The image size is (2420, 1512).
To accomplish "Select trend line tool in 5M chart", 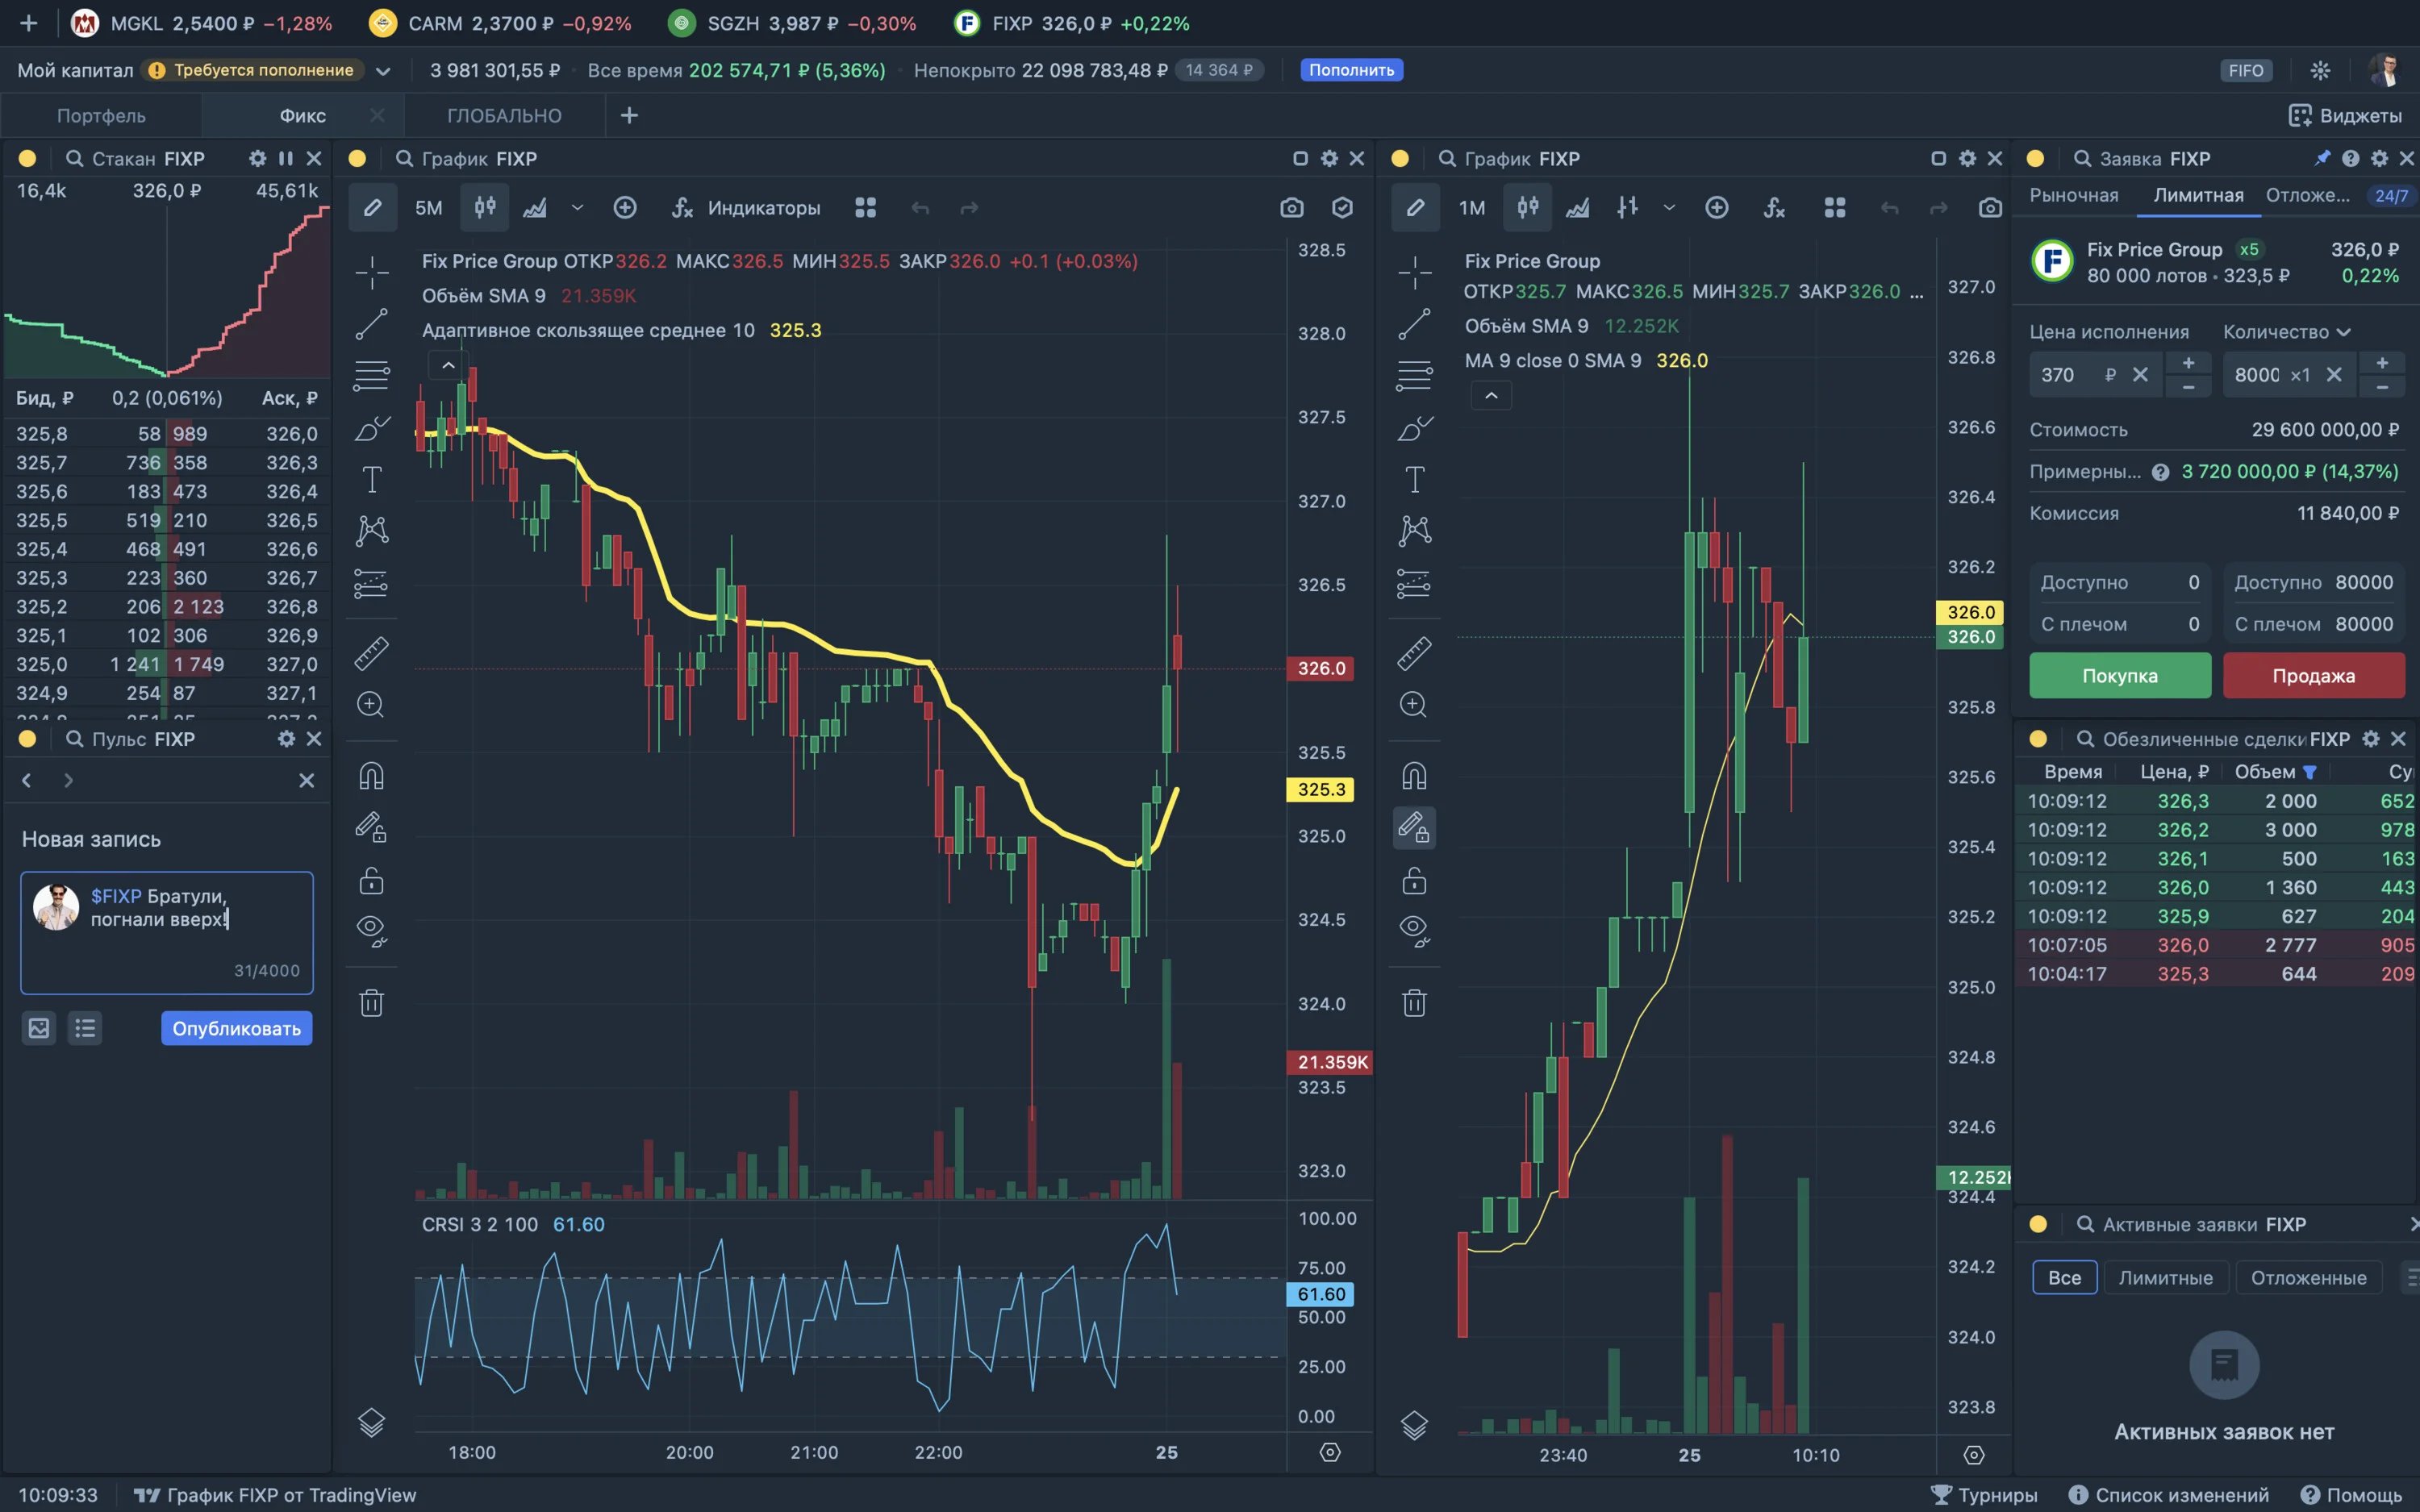I will [x=371, y=324].
